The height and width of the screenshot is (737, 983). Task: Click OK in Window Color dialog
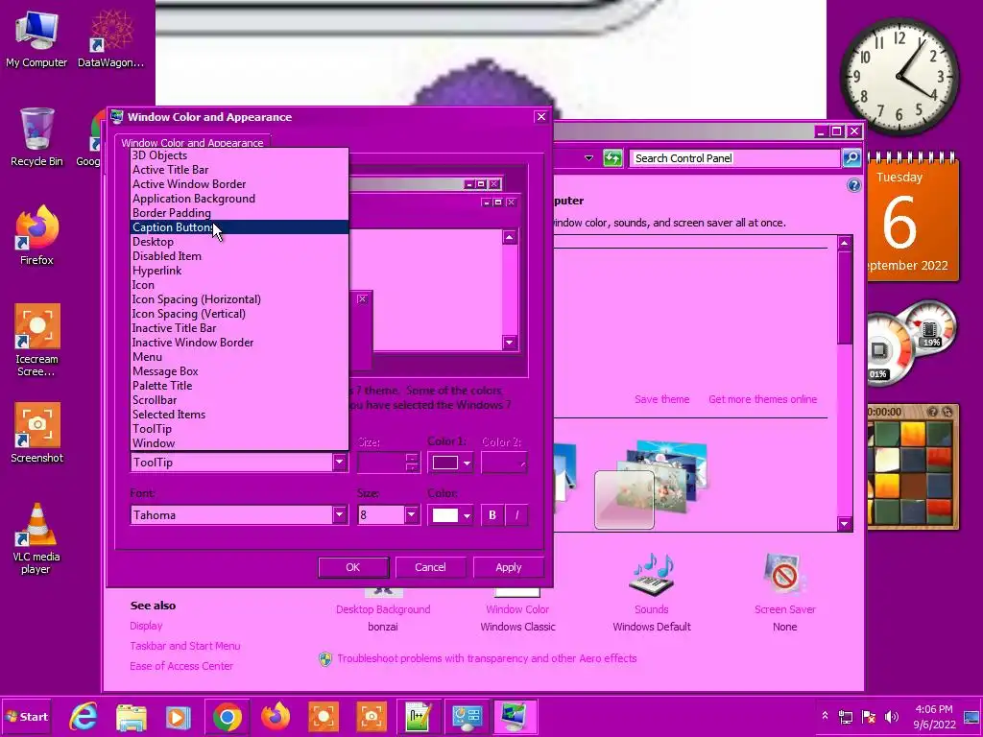353,567
